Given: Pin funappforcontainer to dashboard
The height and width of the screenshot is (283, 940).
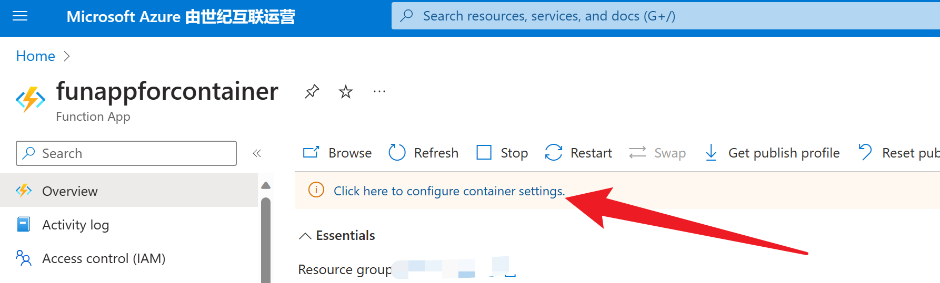Looking at the screenshot, I should [x=312, y=92].
